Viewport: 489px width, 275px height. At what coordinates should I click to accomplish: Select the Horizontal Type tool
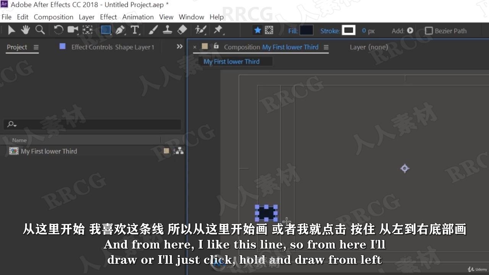134,30
